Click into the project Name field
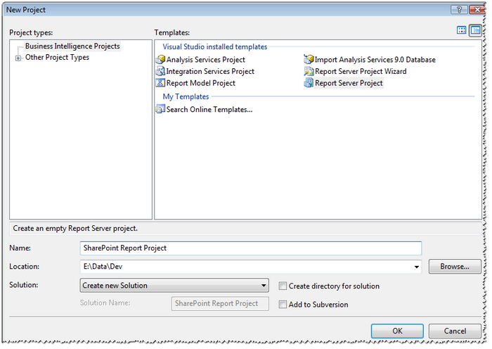Image resolution: width=492 pixels, height=349 pixels. [251, 248]
